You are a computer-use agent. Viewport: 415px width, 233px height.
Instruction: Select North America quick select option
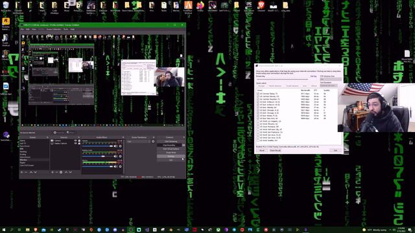[x=275, y=86]
